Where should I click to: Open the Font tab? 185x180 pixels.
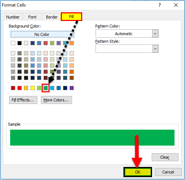coord(32,17)
